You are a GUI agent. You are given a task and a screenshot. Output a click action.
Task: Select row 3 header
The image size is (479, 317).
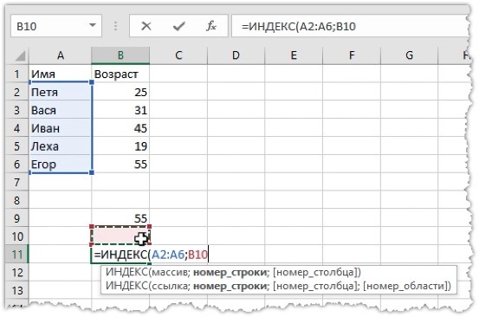[x=16, y=110]
